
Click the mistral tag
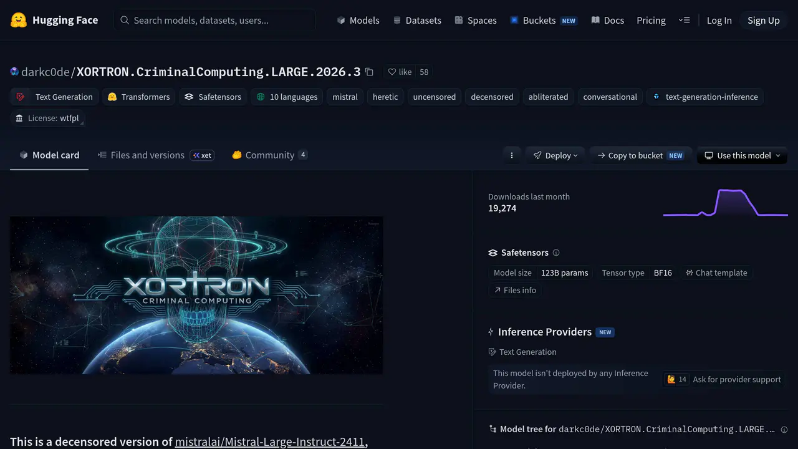(345, 97)
